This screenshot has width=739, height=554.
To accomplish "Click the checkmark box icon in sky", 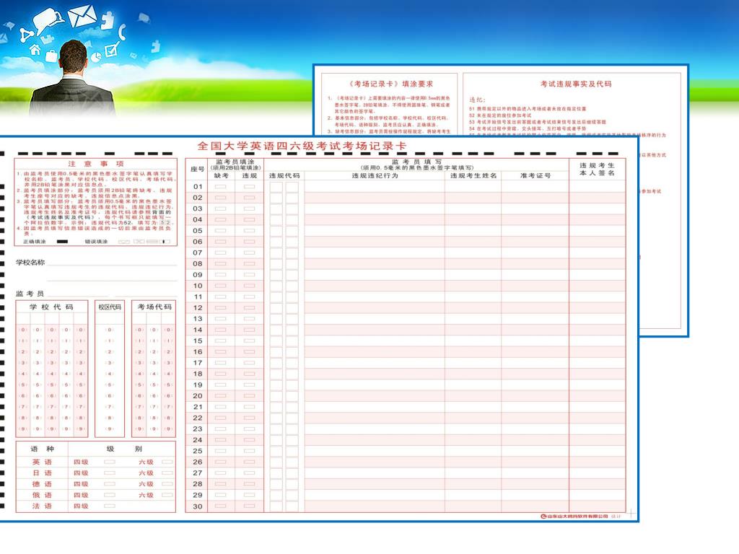I will click(112, 48).
